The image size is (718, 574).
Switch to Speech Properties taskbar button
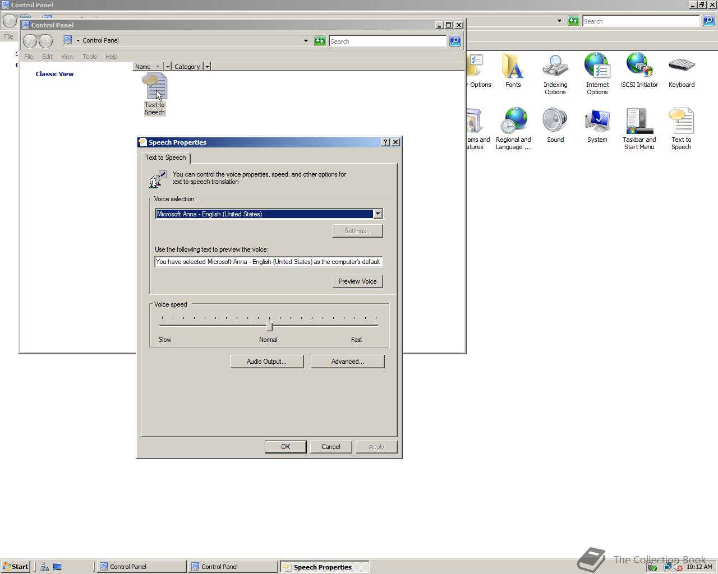[324, 567]
